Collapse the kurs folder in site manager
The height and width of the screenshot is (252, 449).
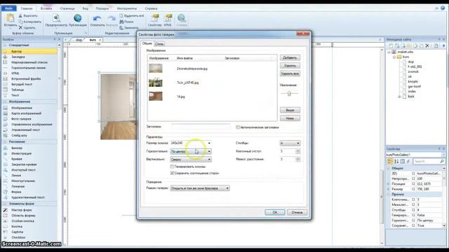(394, 57)
